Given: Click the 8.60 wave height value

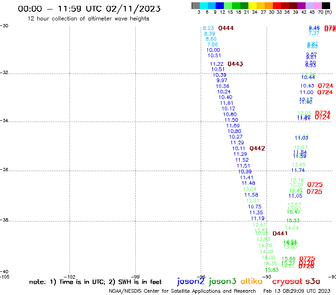Looking at the screenshot, I should pos(211,39).
